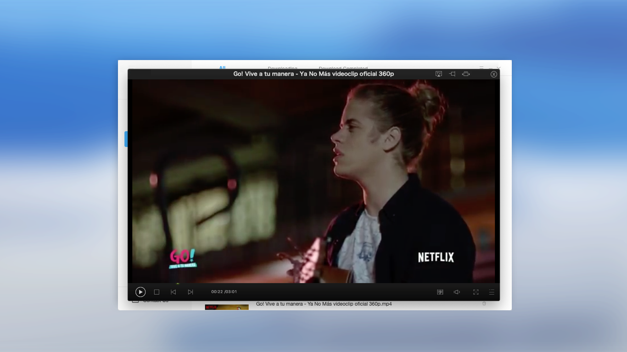The height and width of the screenshot is (352, 627).
Task: Skip to the next video
Action: coord(190,292)
